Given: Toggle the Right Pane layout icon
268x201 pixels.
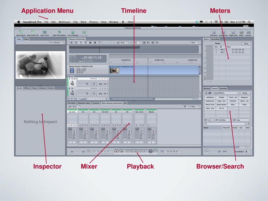Looking at the screenshot, I should [233, 32].
